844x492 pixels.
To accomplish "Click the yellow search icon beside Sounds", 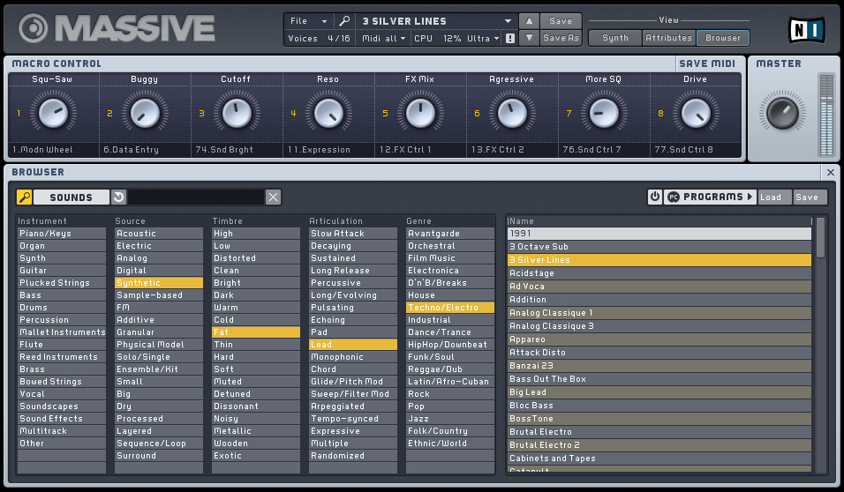I will (x=25, y=198).
